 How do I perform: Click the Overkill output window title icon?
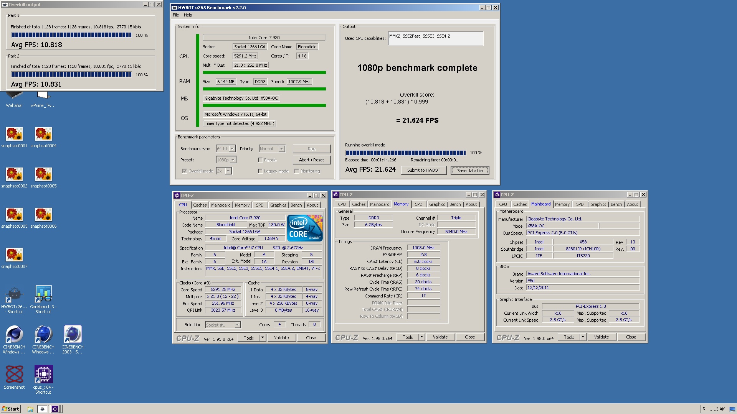click(x=5, y=5)
